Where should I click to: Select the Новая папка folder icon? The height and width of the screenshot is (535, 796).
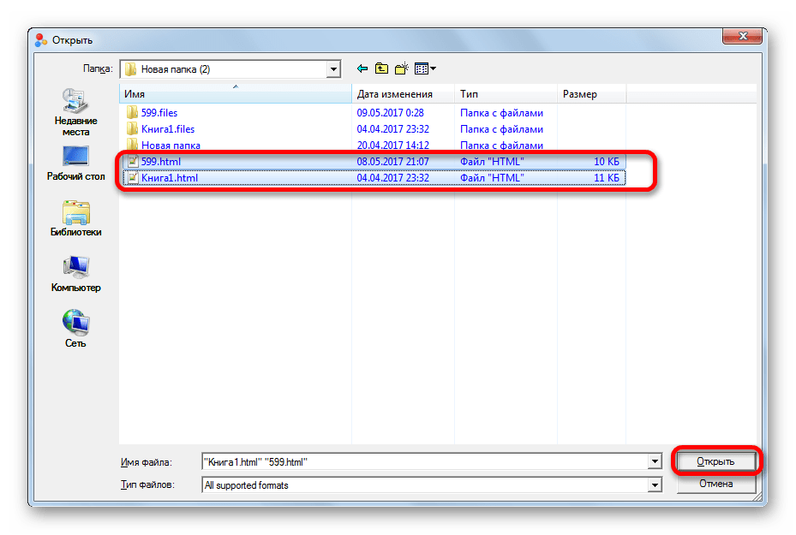point(132,145)
